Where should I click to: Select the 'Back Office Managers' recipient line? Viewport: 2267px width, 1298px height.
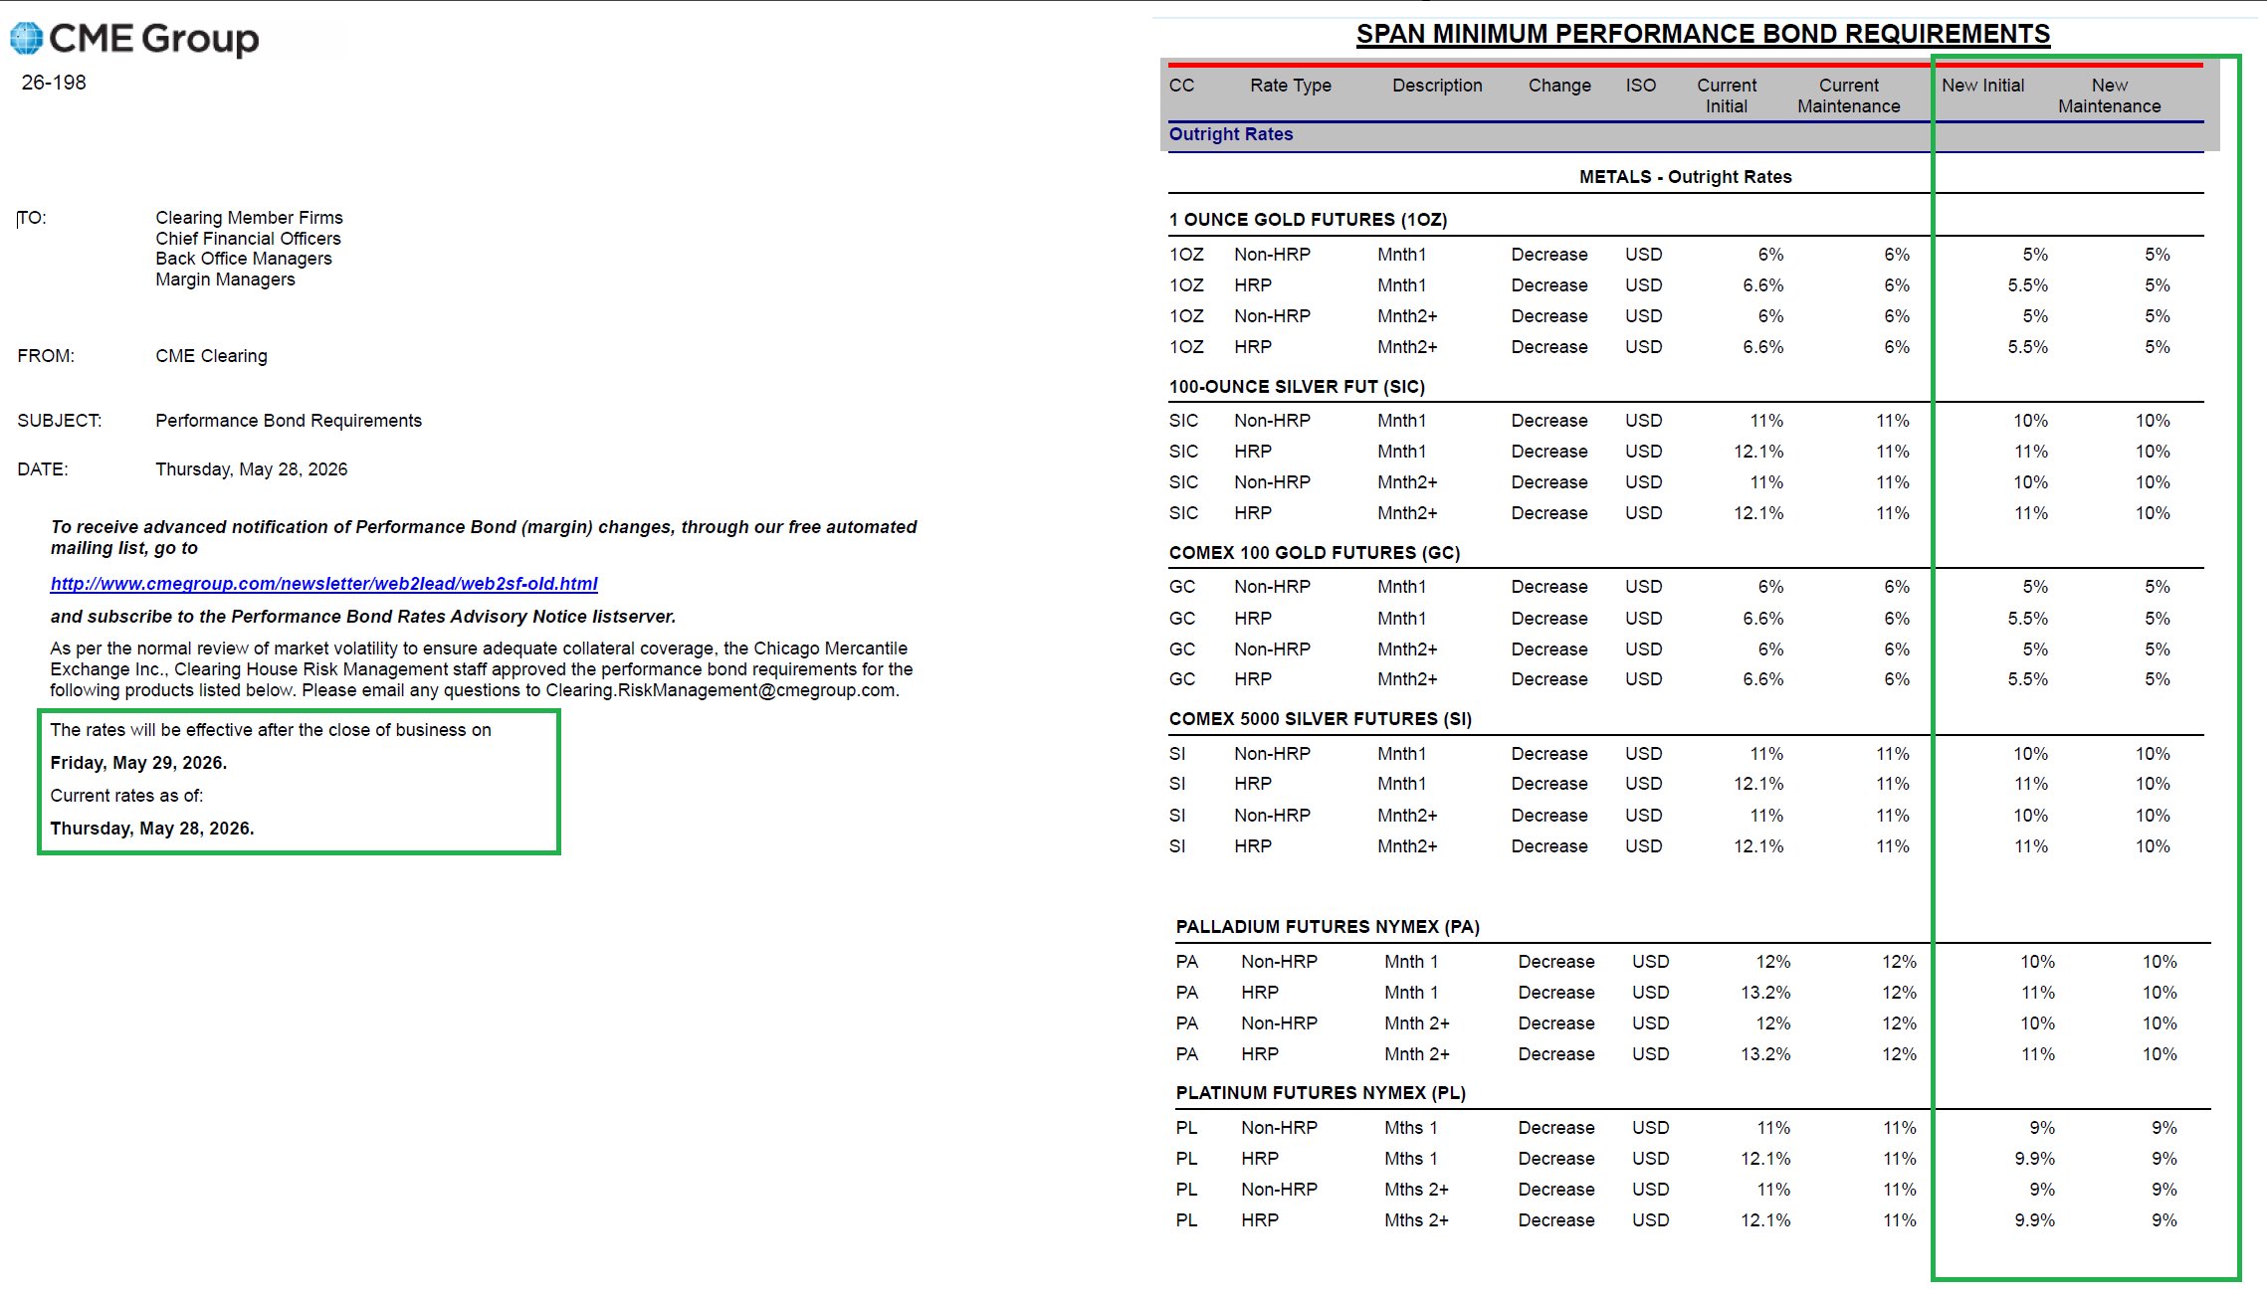point(244,259)
